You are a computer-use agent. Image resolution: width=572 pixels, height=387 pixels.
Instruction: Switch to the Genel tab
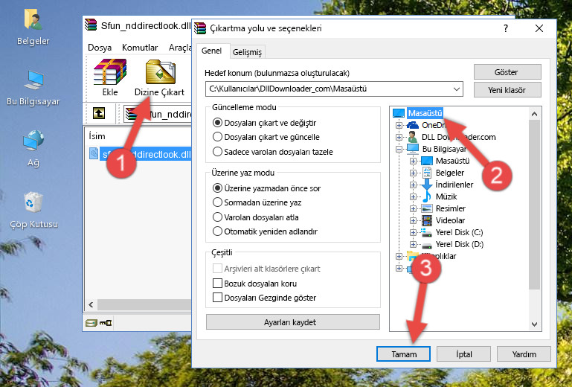coord(212,51)
